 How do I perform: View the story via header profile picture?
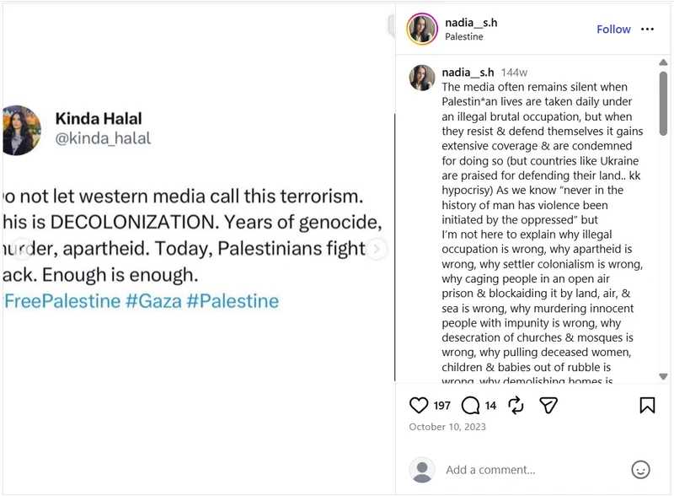422,30
